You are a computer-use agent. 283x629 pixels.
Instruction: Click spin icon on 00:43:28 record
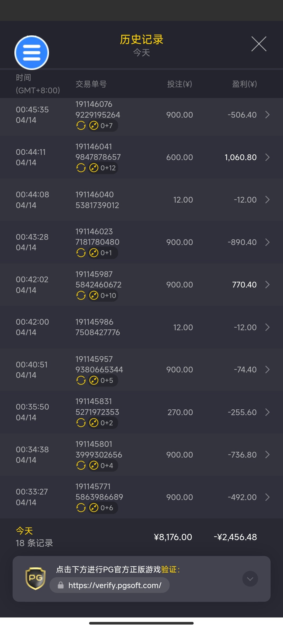pos(81,253)
